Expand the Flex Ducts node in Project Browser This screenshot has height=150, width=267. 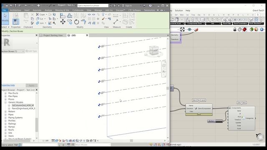[5, 93]
